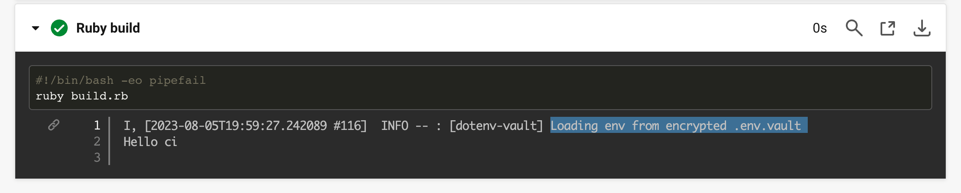This screenshot has height=193, width=961.
Task: Click the green success checkmark icon
Action: tap(59, 28)
